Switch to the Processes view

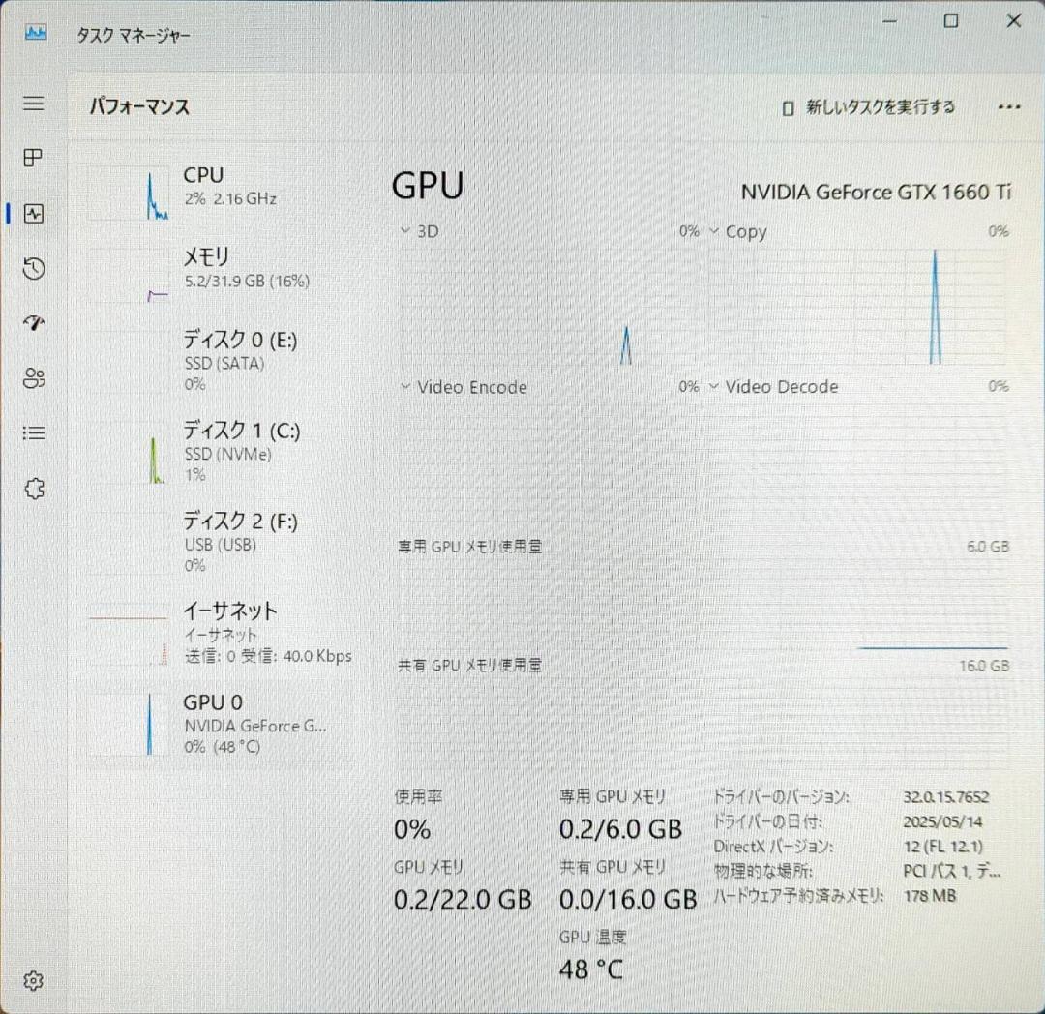pyautogui.click(x=33, y=158)
